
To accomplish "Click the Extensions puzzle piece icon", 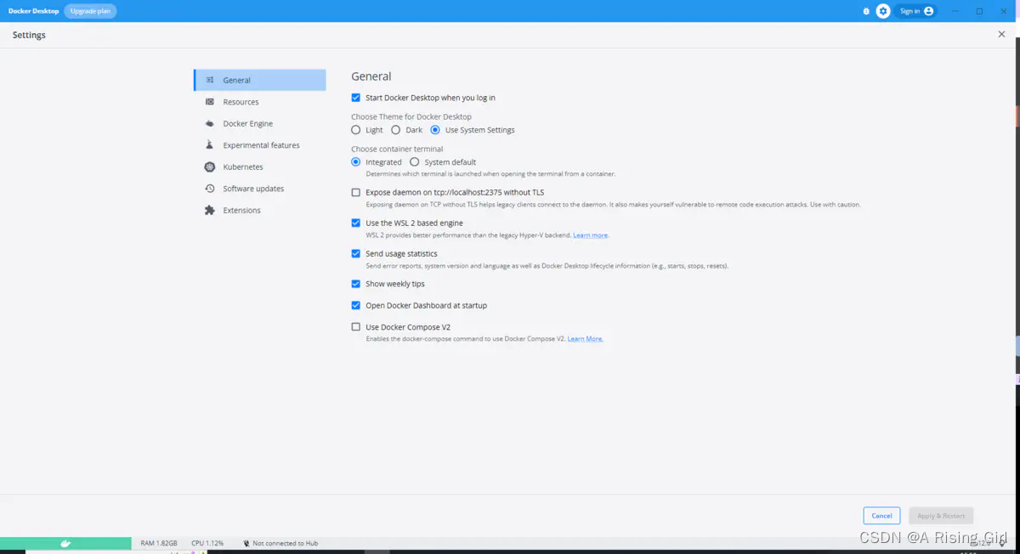I will click(210, 211).
